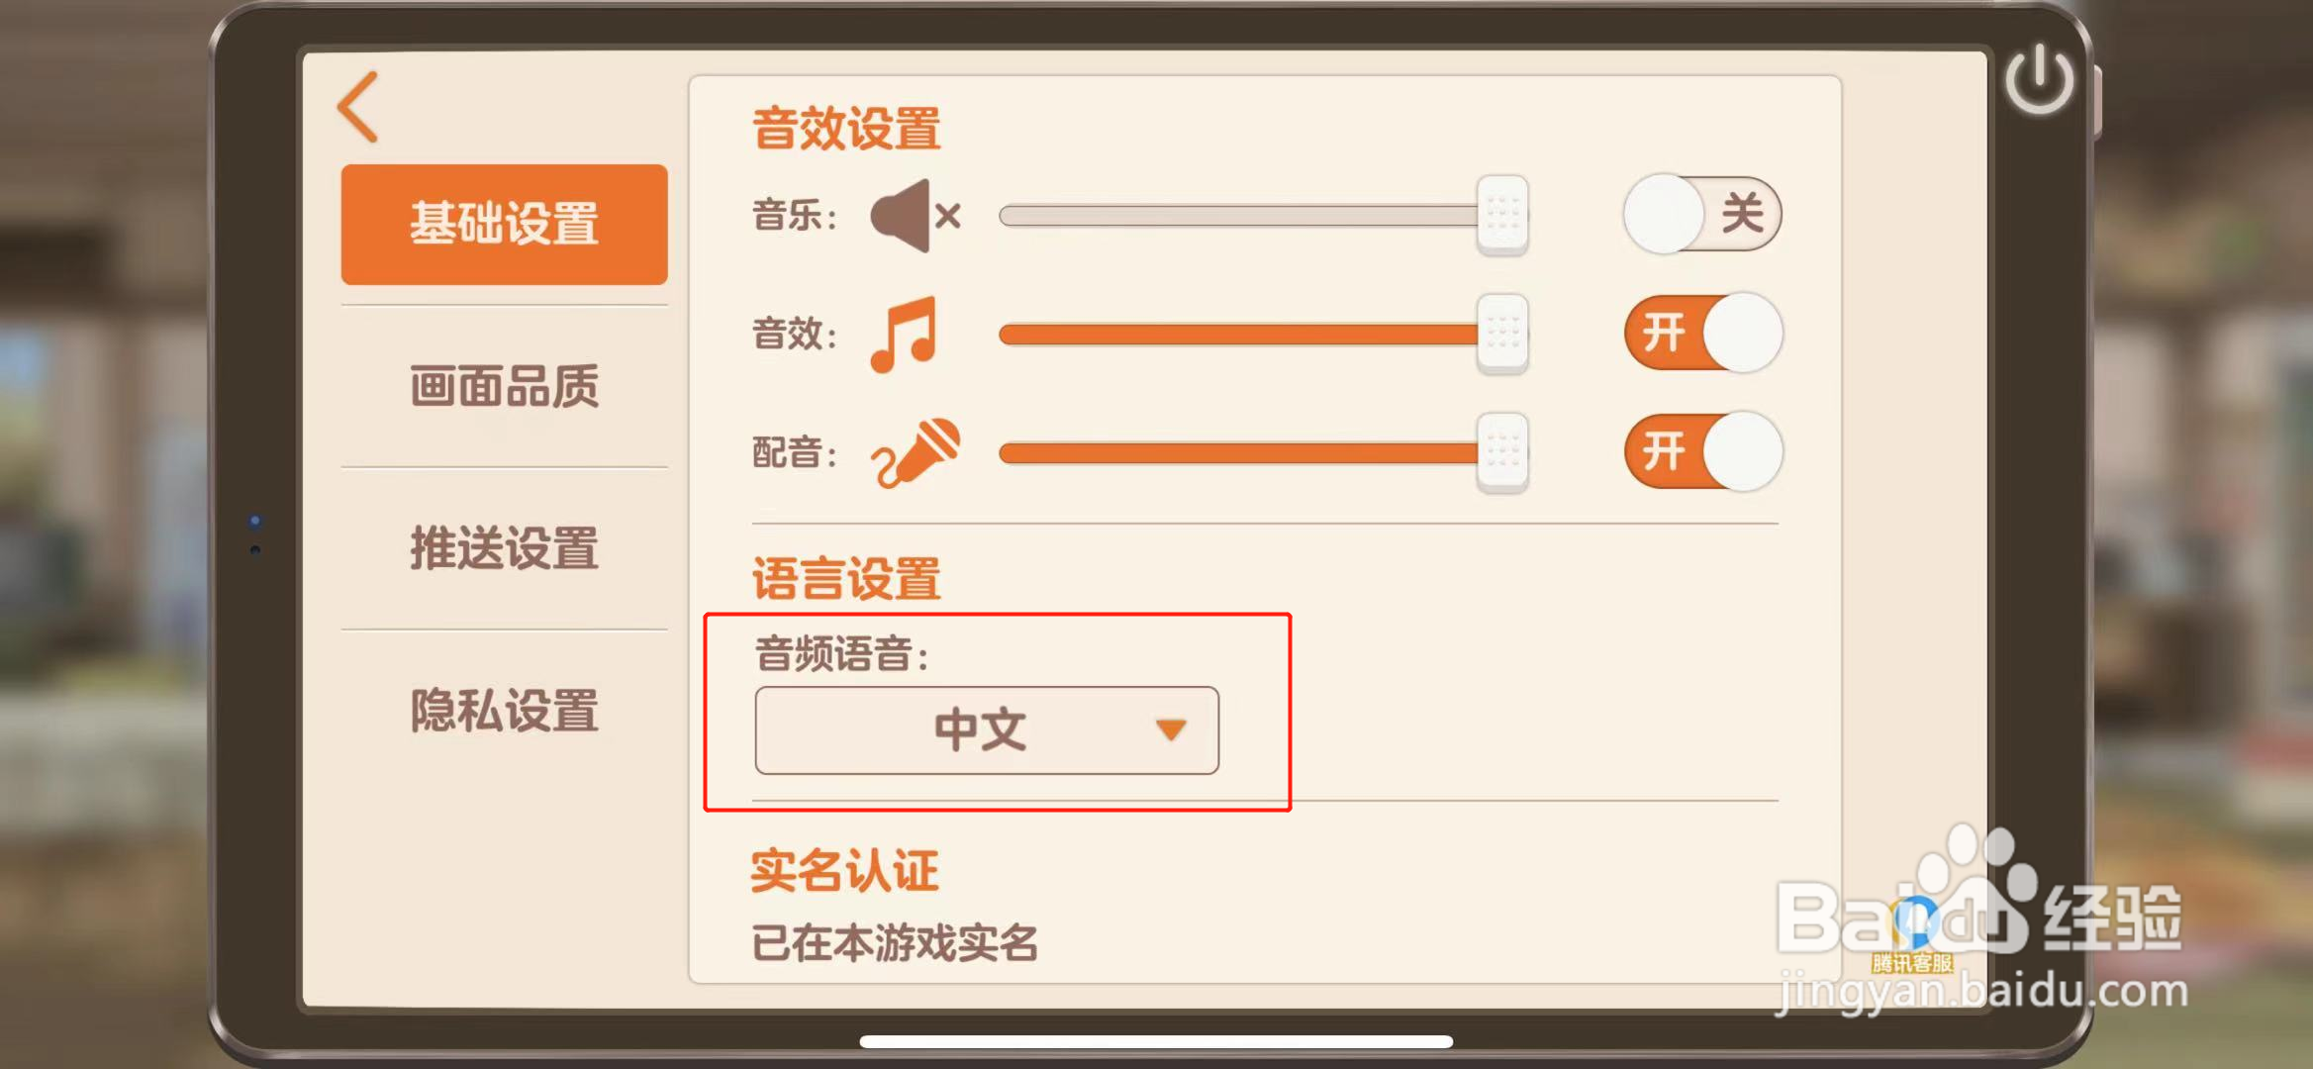2313x1069 pixels.
Task: Click the sound effects volume slider handle
Action: [x=1502, y=334]
